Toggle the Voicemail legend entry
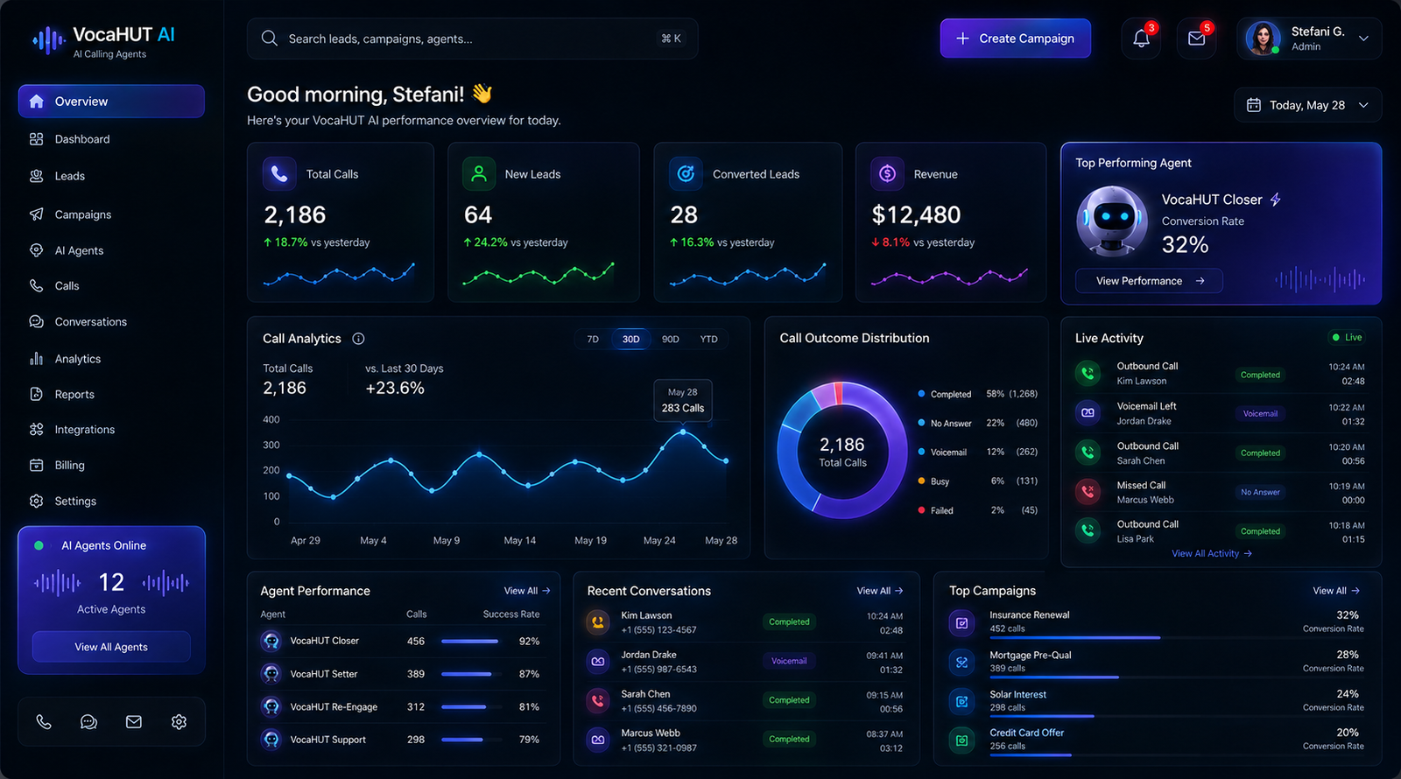The image size is (1401, 779). [x=977, y=453]
